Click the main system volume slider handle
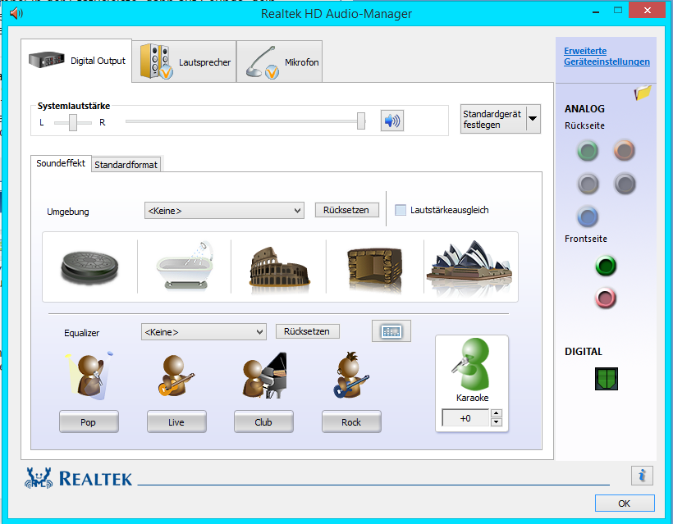Screen dimensions: 673x524 (x=361, y=121)
